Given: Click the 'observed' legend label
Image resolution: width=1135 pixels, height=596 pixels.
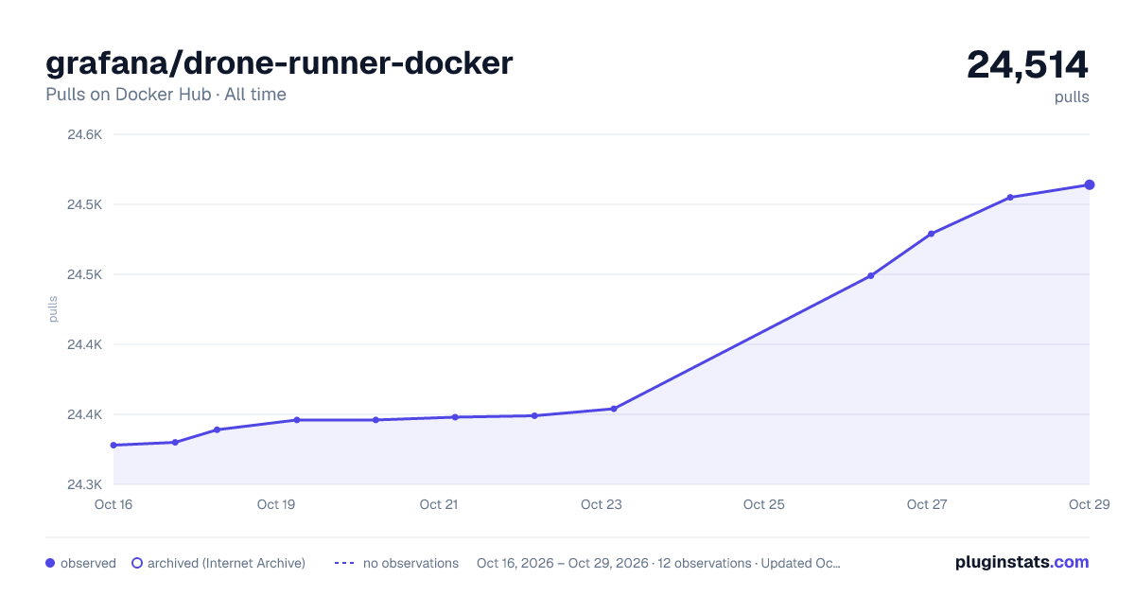Looking at the screenshot, I should (88, 563).
